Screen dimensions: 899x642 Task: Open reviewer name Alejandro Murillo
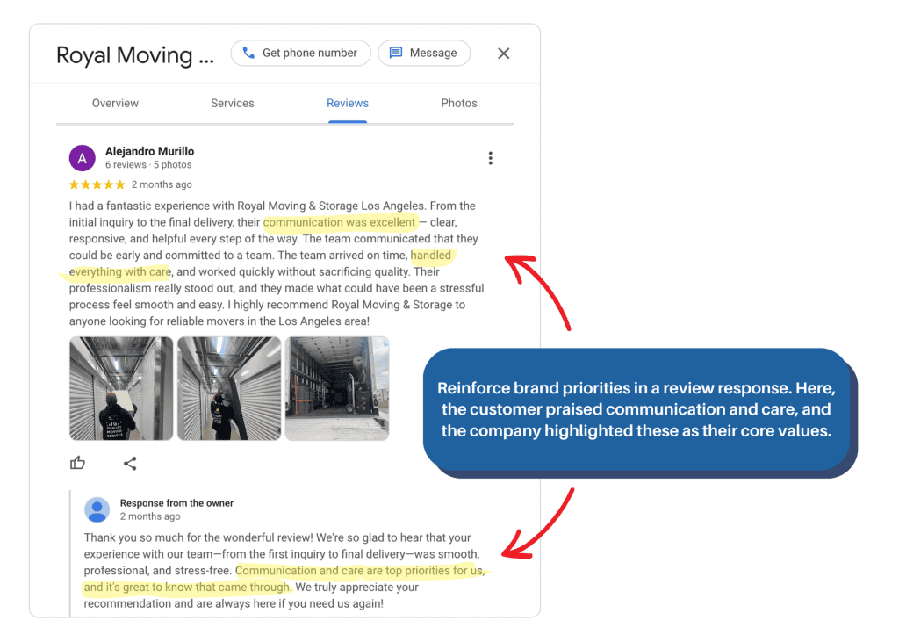point(149,151)
